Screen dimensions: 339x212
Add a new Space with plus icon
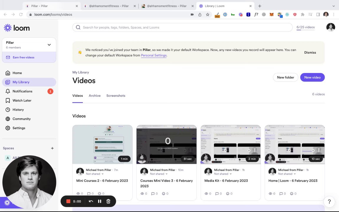tap(52, 148)
